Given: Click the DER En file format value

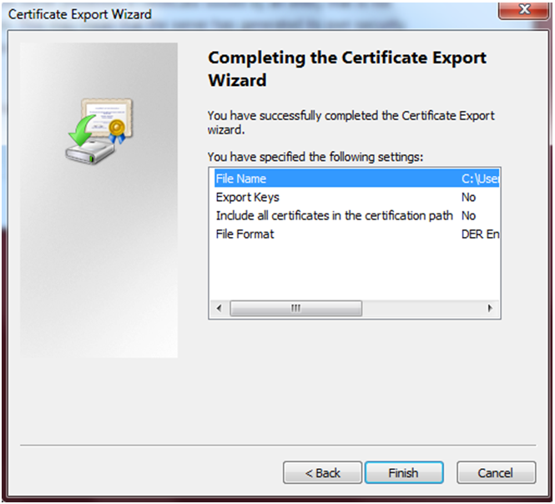Looking at the screenshot, I should point(480,234).
